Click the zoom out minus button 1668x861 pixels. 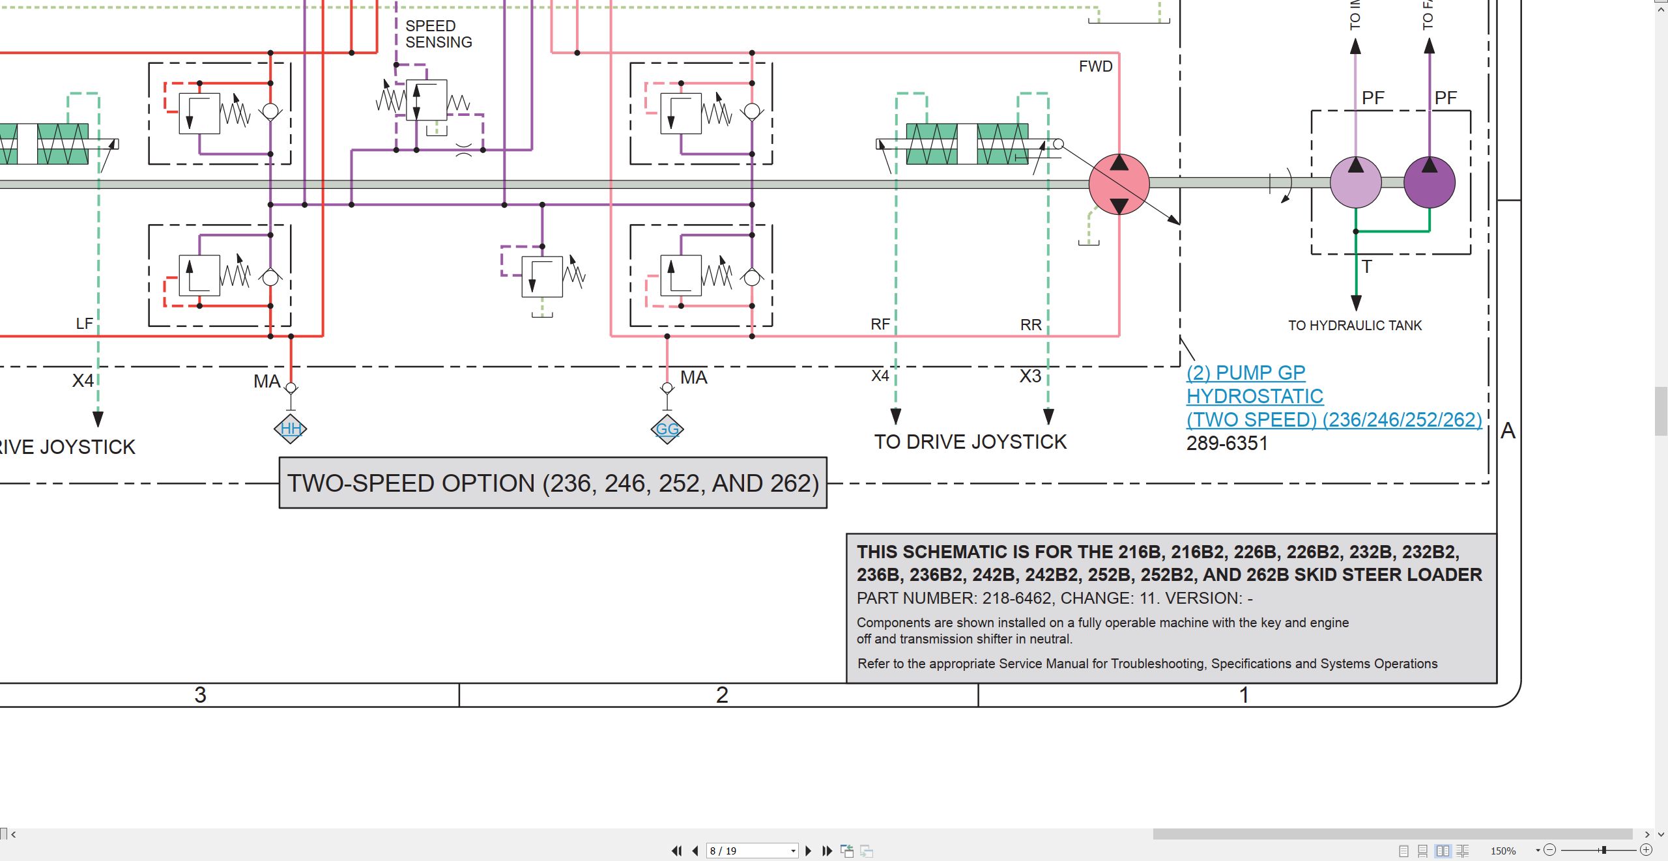pyautogui.click(x=1550, y=850)
